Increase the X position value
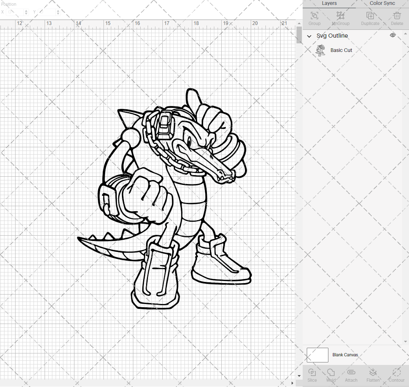The image size is (409, 387). (x=26, y=11)
